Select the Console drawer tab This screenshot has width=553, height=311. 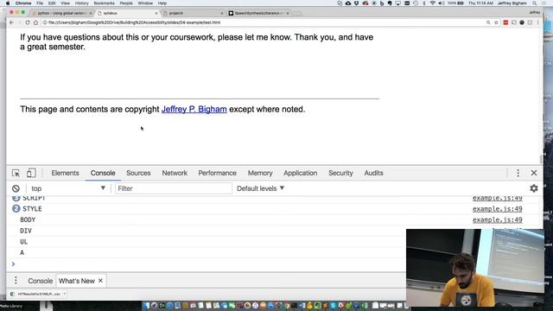41,281
